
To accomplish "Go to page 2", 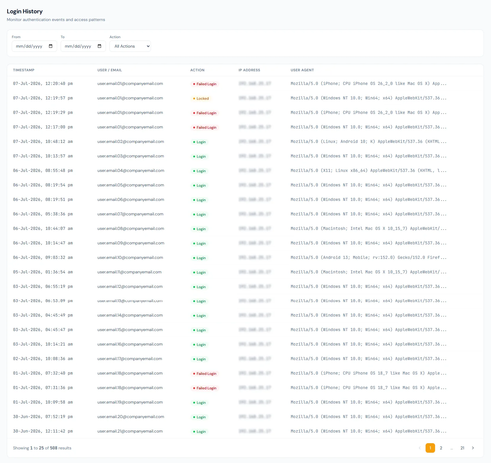I will point(441,448).
